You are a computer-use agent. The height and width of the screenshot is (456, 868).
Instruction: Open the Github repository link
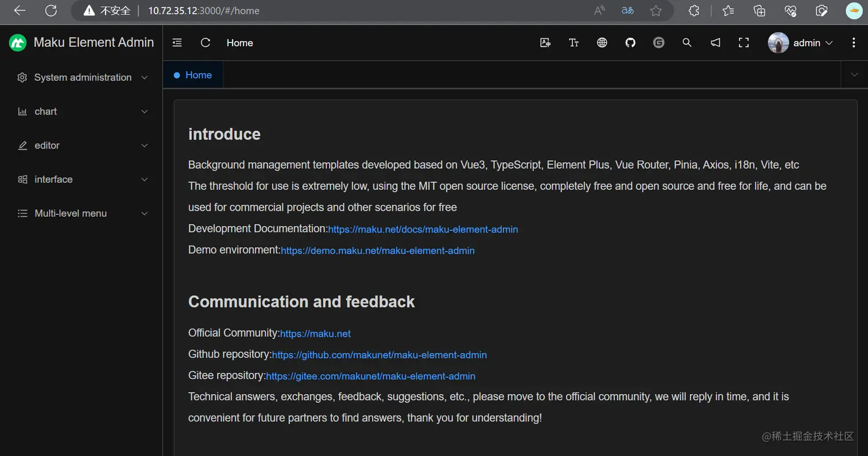[x=379, y=355]
